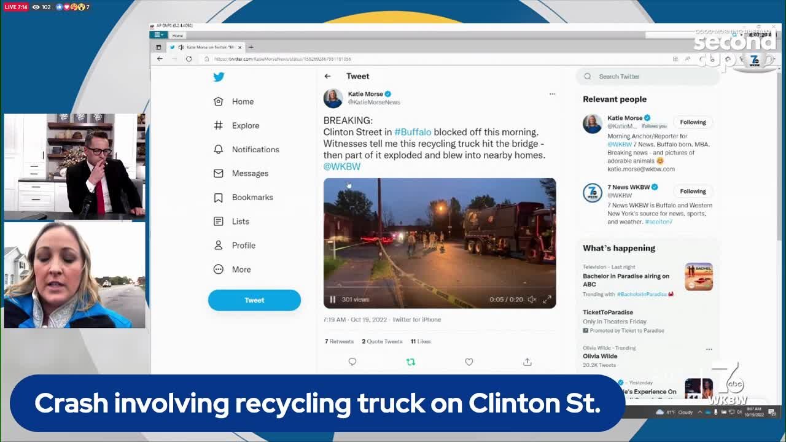Open the tweet's three-dot options menu
Image resolution: width=786 pixels, height=442 pixels.
click(552, 94)
